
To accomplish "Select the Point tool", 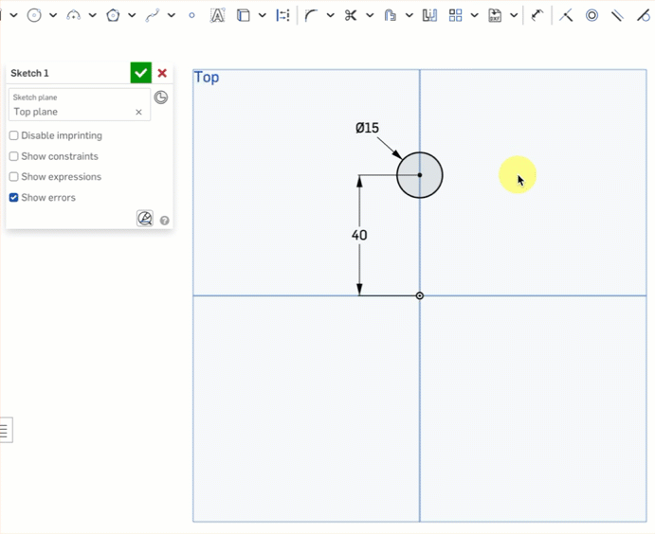I will (x=191, y=15).
